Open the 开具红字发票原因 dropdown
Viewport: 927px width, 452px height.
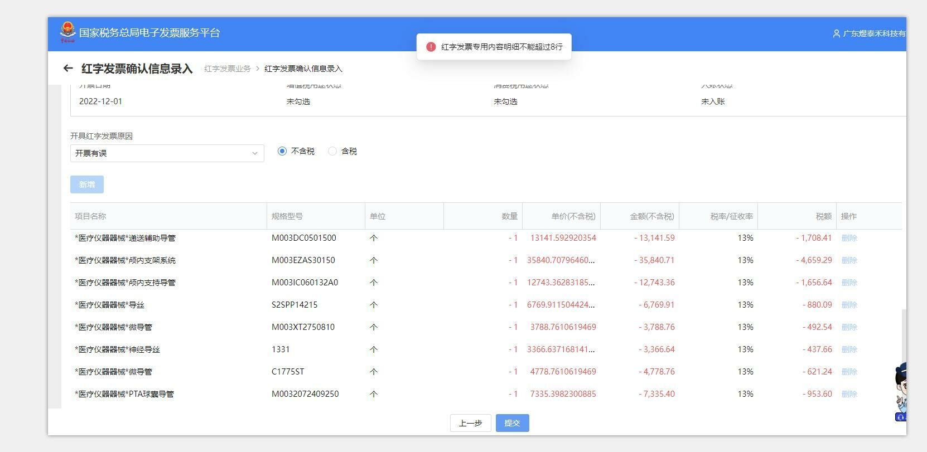pyautogui.click(x=167, y=153)
